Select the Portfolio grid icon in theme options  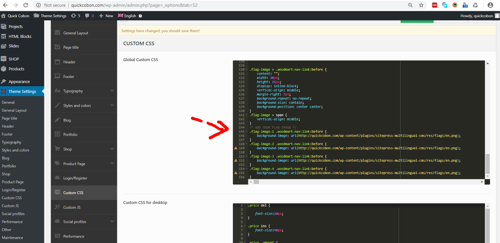[57, 134]
